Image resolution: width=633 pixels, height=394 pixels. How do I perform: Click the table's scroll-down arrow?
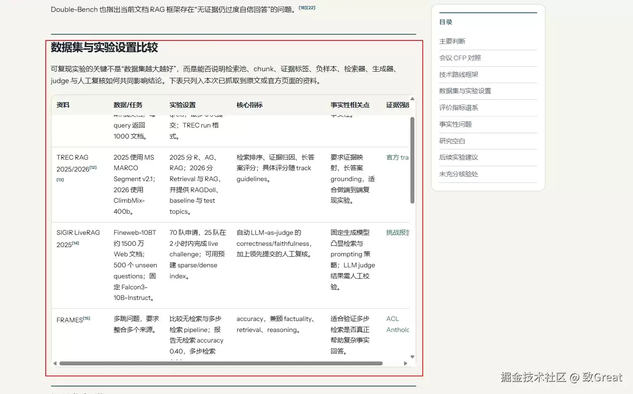point(412,357)
